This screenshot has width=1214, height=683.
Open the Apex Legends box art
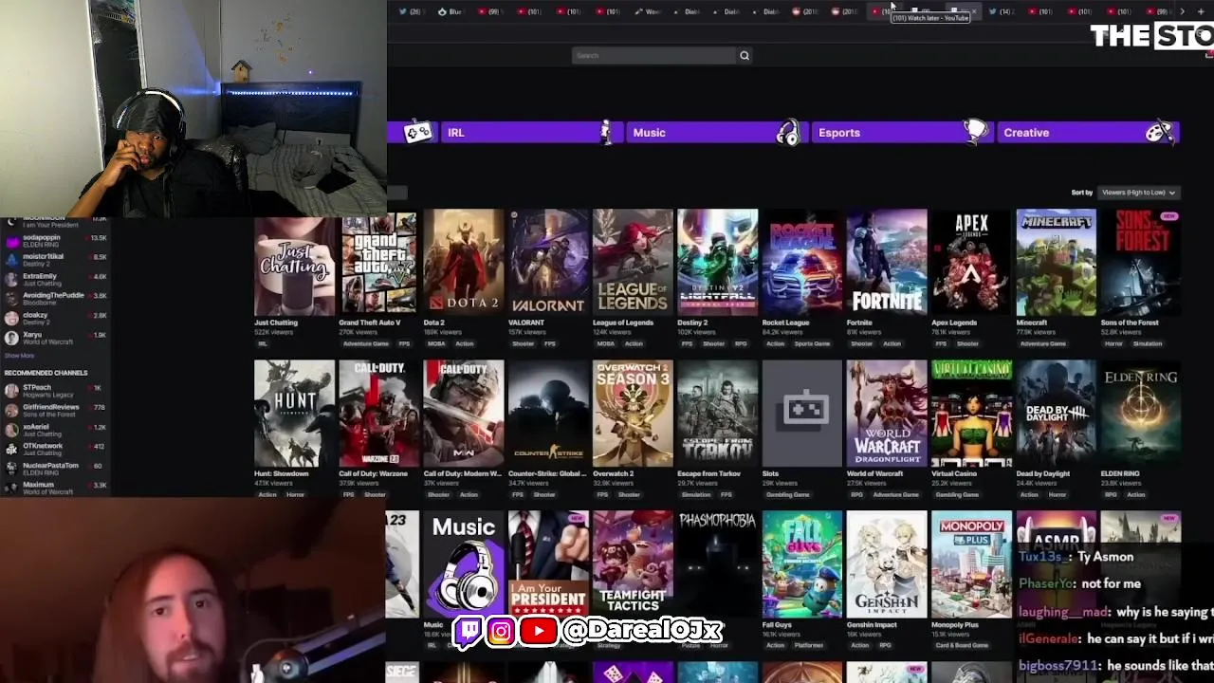(x=971, y=263)
